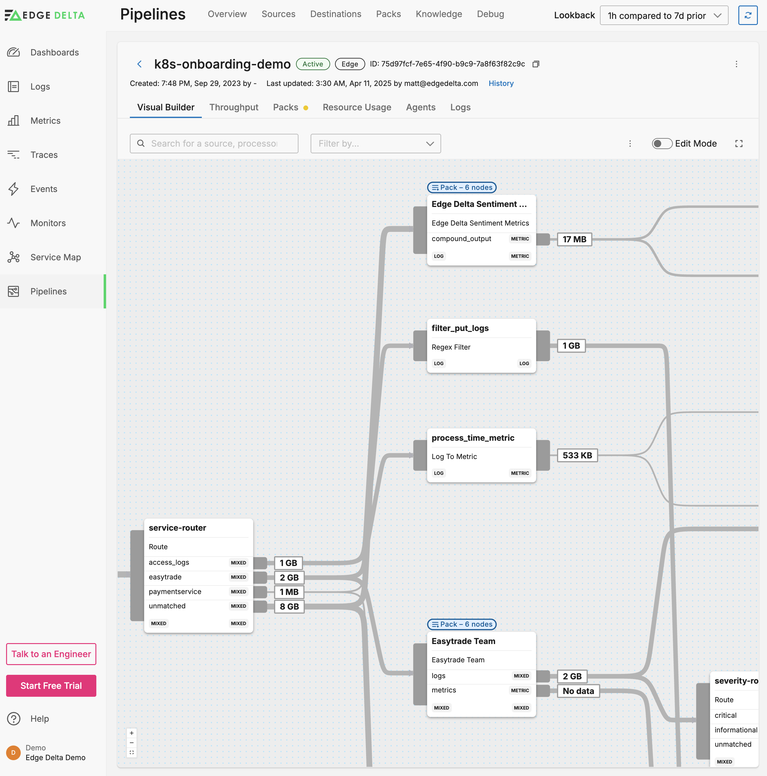Image resolution: width=767 pixels, height=776 pixels.
Task: Switch to the Throughput tab
Action: pos(234,107)
